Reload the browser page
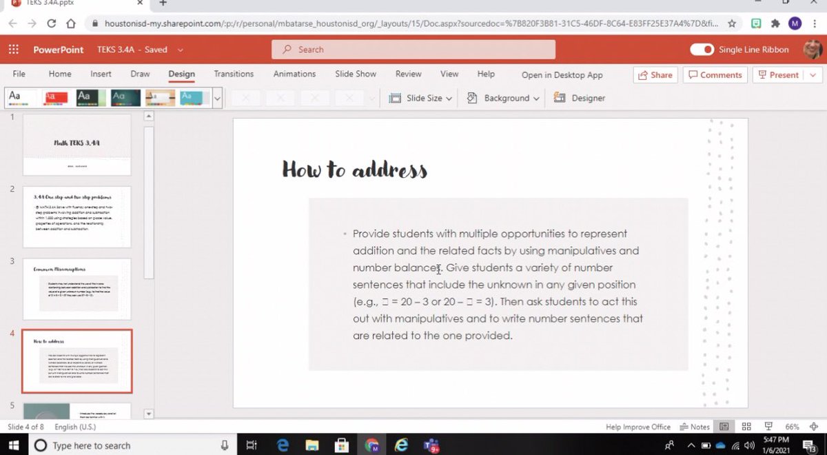 point(51,23)
